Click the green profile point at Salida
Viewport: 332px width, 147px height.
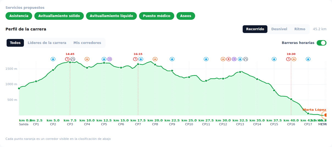[19, 88]
